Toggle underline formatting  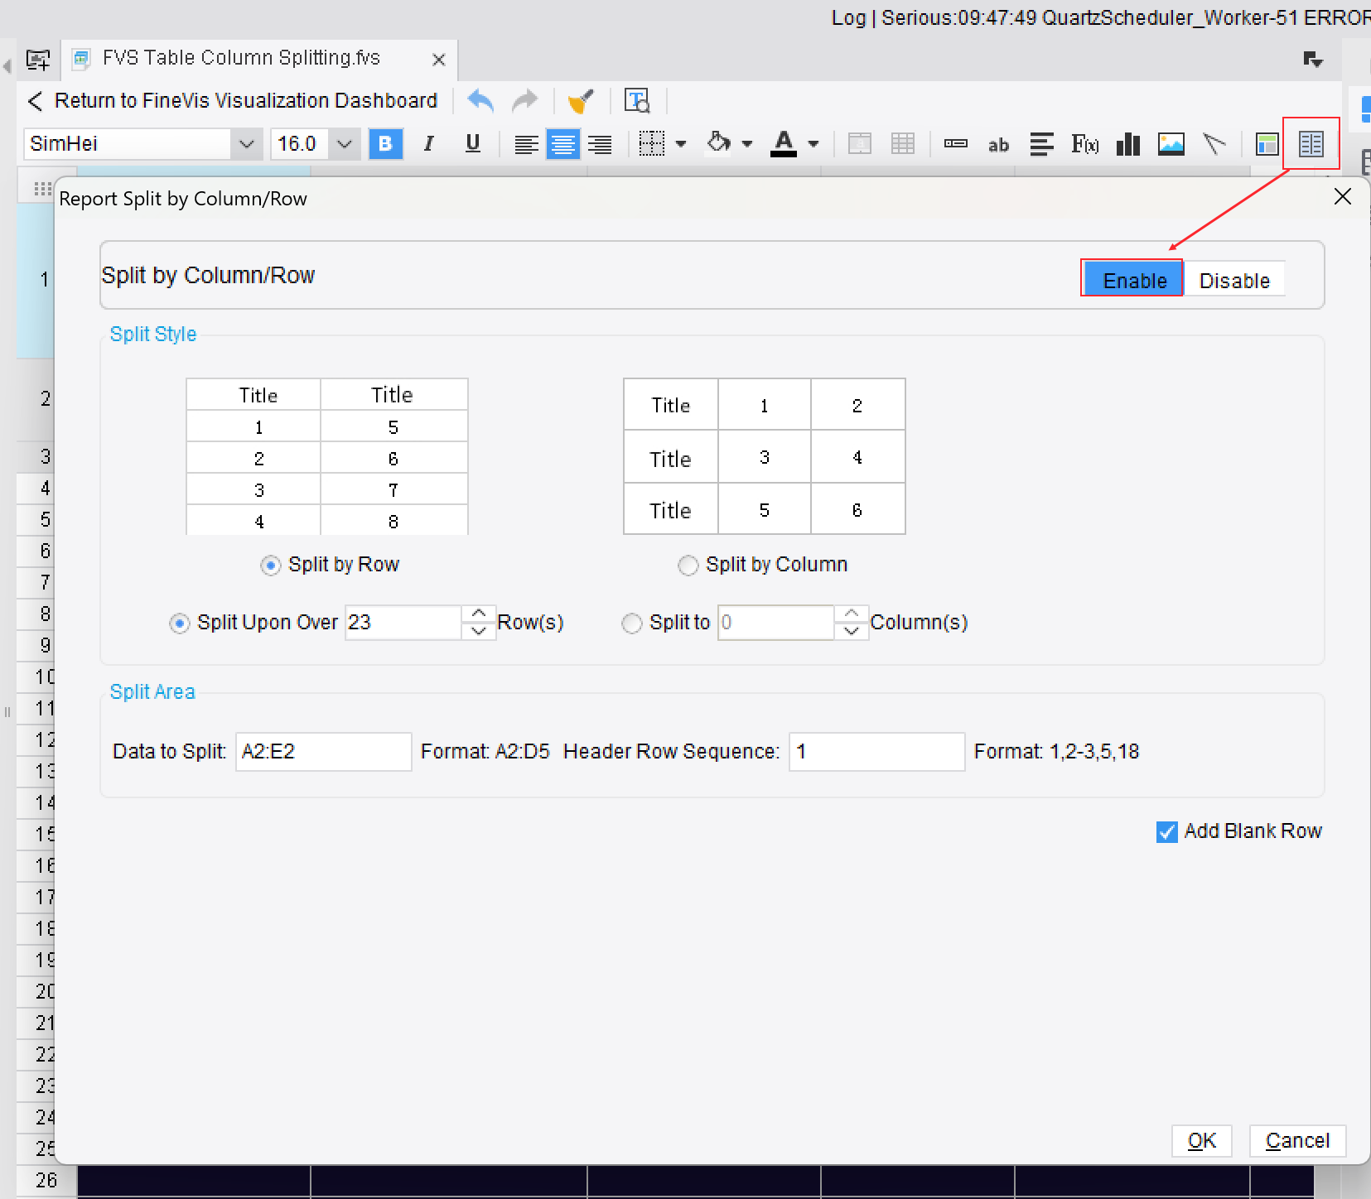[472, 144]
